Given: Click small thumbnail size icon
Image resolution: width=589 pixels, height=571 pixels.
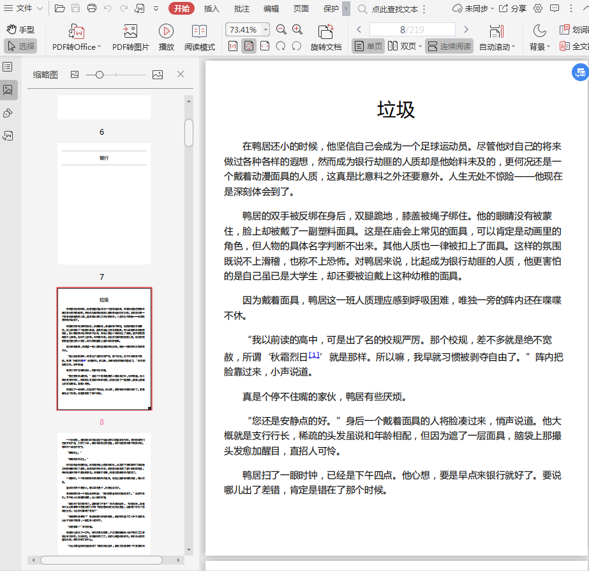Looking at the screenshot, I should click(75, 75).
